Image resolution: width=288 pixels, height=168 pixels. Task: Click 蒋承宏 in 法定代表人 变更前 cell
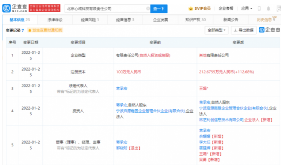pos(122,88)
